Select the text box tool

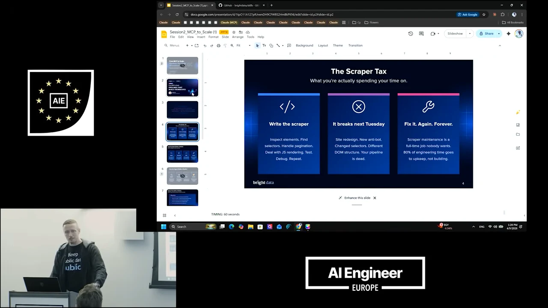[x=264, y=45]
